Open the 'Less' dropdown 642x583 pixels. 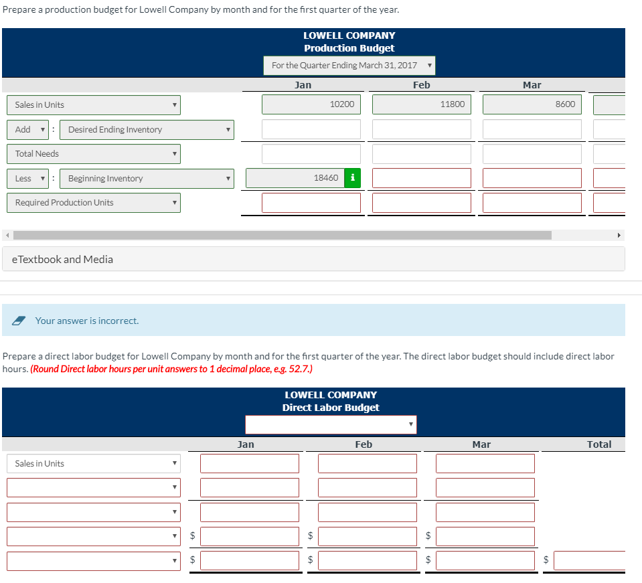(x=28, y=179)
